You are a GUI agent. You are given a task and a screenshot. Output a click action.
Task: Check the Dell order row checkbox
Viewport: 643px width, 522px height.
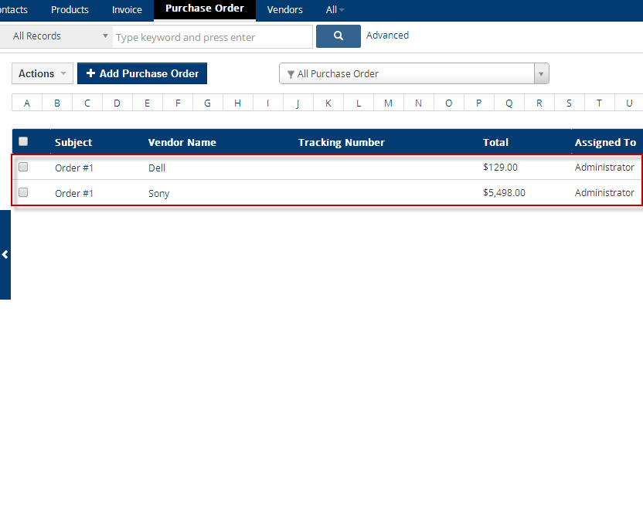23,167
